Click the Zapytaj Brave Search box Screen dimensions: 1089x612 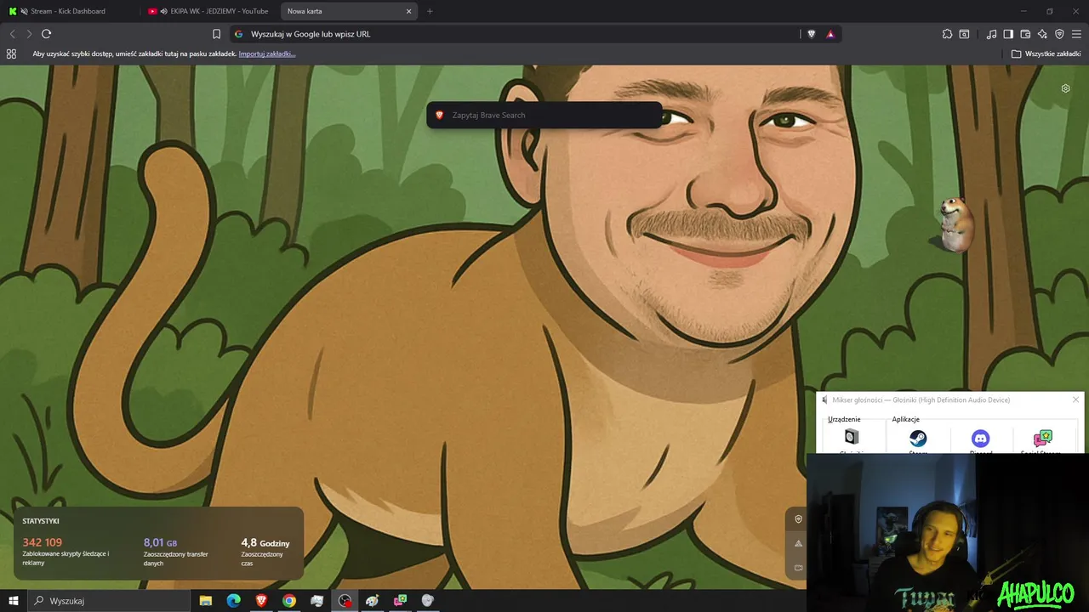(544, 115)
